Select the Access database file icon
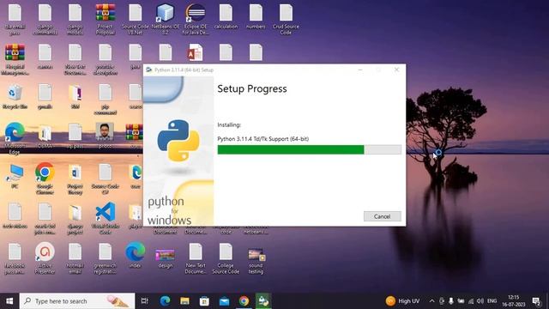Viewport: 549px width, 309px height. (195, 52)
